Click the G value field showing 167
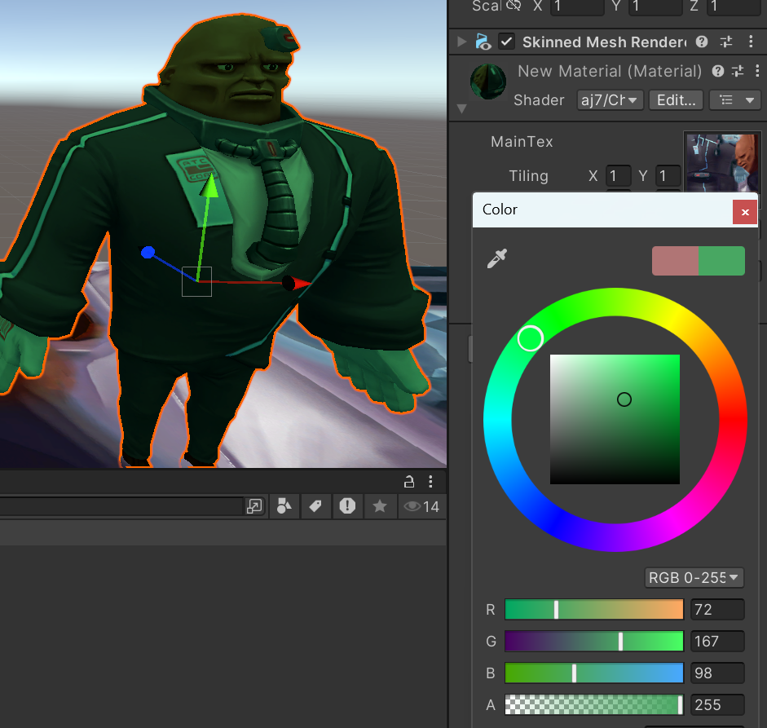The height and width of the screenshot is (728, 767). pyautogui.click(x=717, y=642)
